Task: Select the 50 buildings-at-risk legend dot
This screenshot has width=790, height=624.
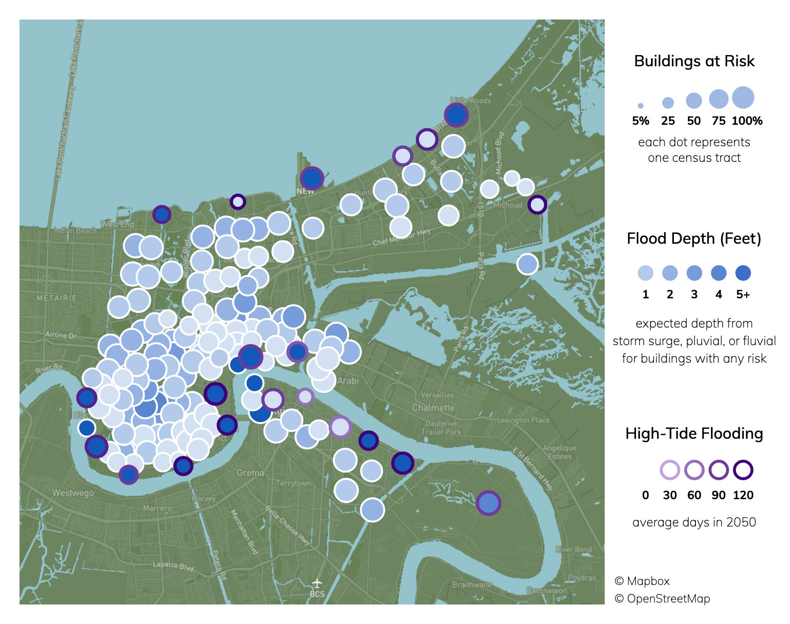Action: pos(693,100)
